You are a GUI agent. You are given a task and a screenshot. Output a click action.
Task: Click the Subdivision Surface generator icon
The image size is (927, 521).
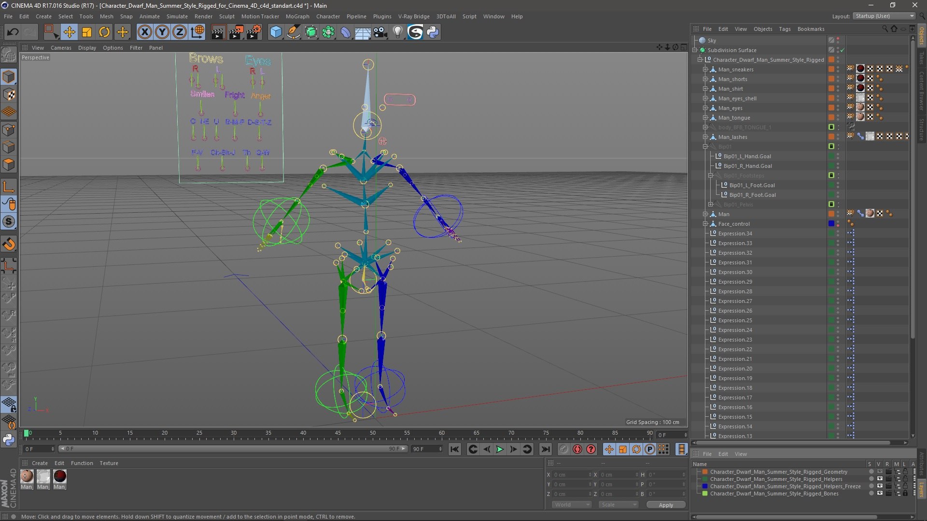coord(311,32)
